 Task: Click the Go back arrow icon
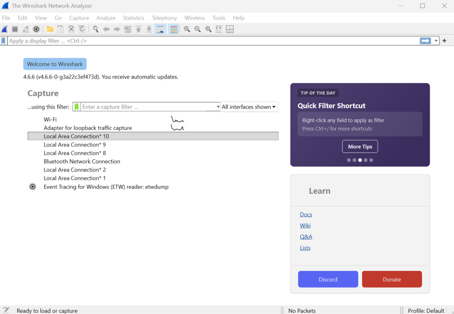106,29
